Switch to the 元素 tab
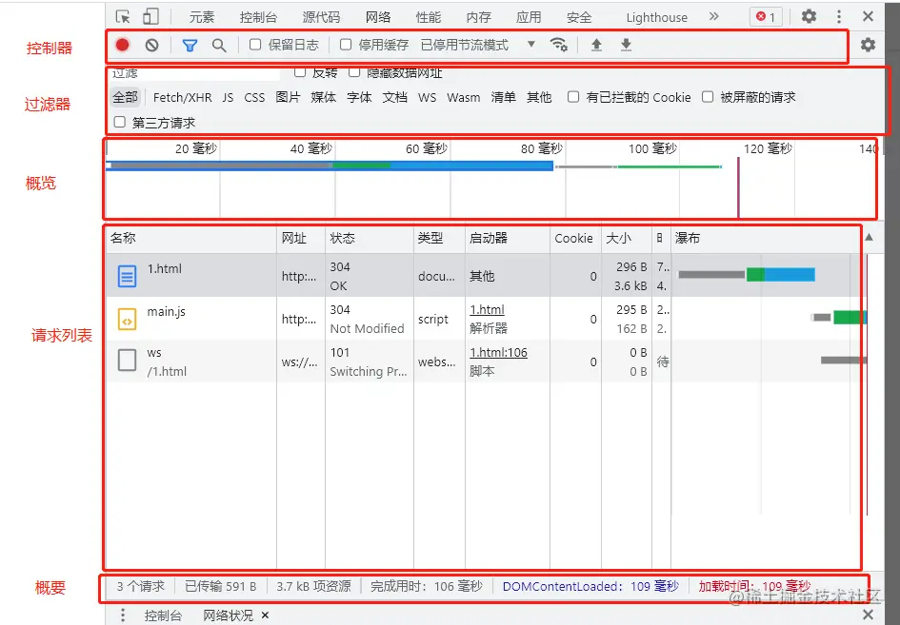The width and height of the screenshot is (900, 625). pyautogui.click(x=202, y=17)
